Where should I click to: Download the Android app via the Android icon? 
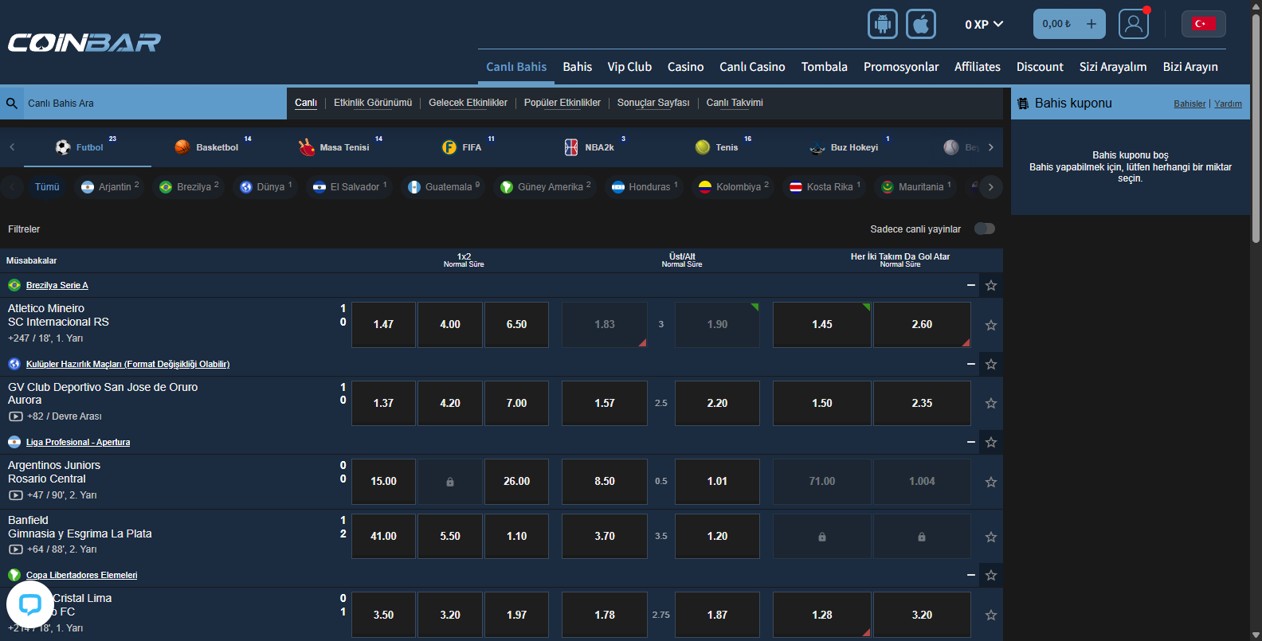pyautogui.click(x=882, y=24)
